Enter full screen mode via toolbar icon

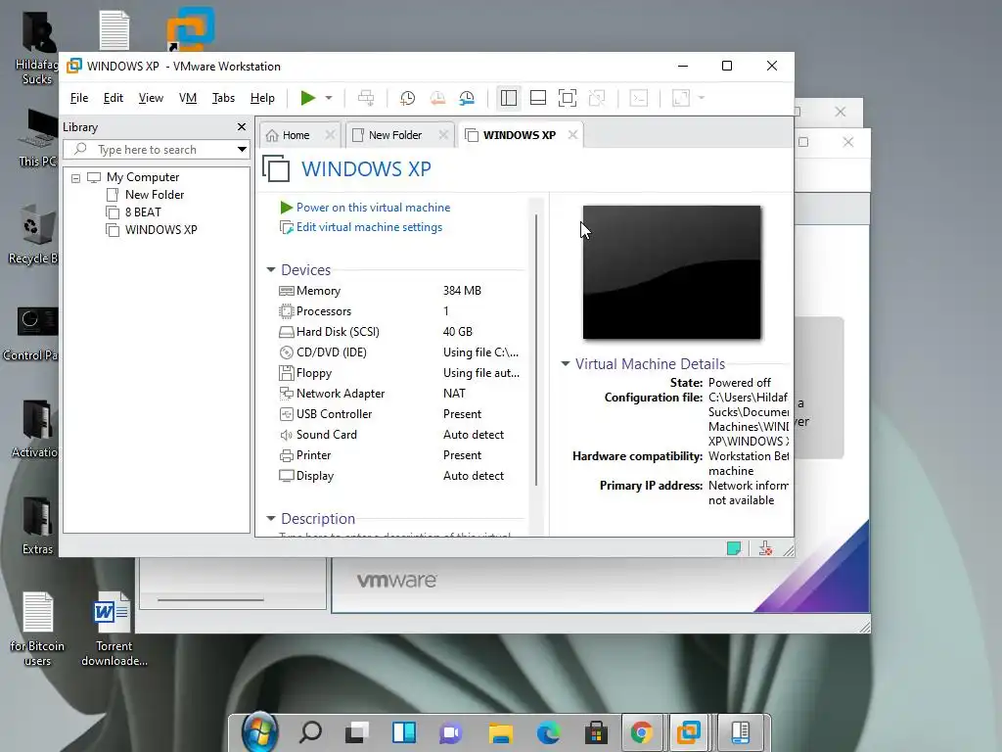[x=567, y=98]
